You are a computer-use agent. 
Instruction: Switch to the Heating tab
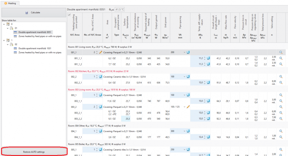(x=10, y=3)
